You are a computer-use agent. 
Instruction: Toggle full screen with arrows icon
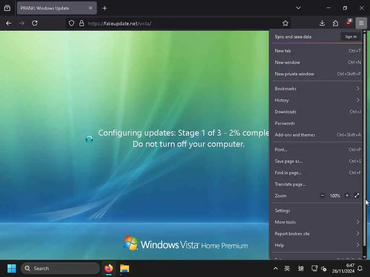pyautogui.click(x=357, y=195)
